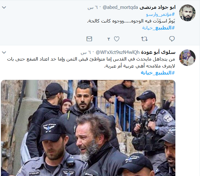This screenshot has width=200, height=176.
Task: Open display name سلوى أبو عودة
Action: pyautogui.click(x=158, y=52)
